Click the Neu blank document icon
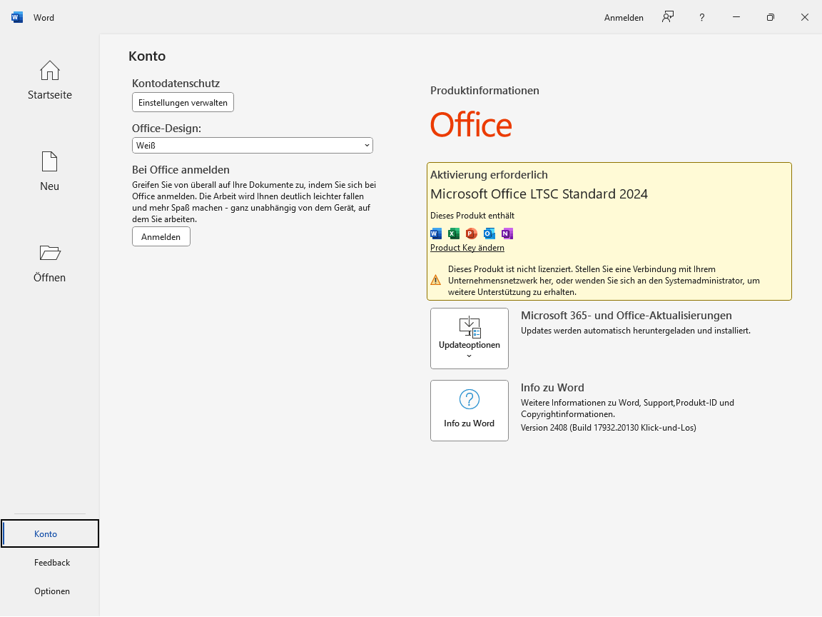 pyautogui.click(x=49, y=162)
